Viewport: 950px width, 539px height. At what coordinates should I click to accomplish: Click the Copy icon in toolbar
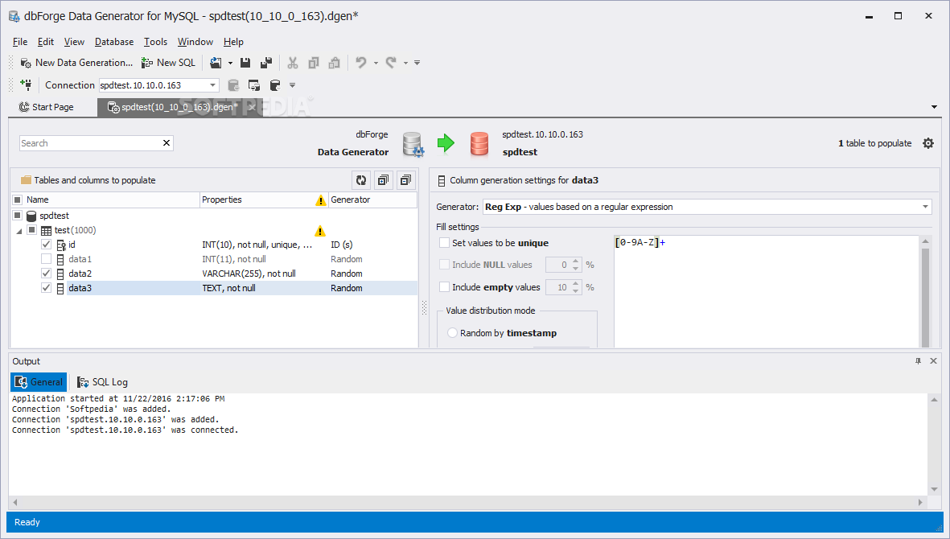click(313, 63)
